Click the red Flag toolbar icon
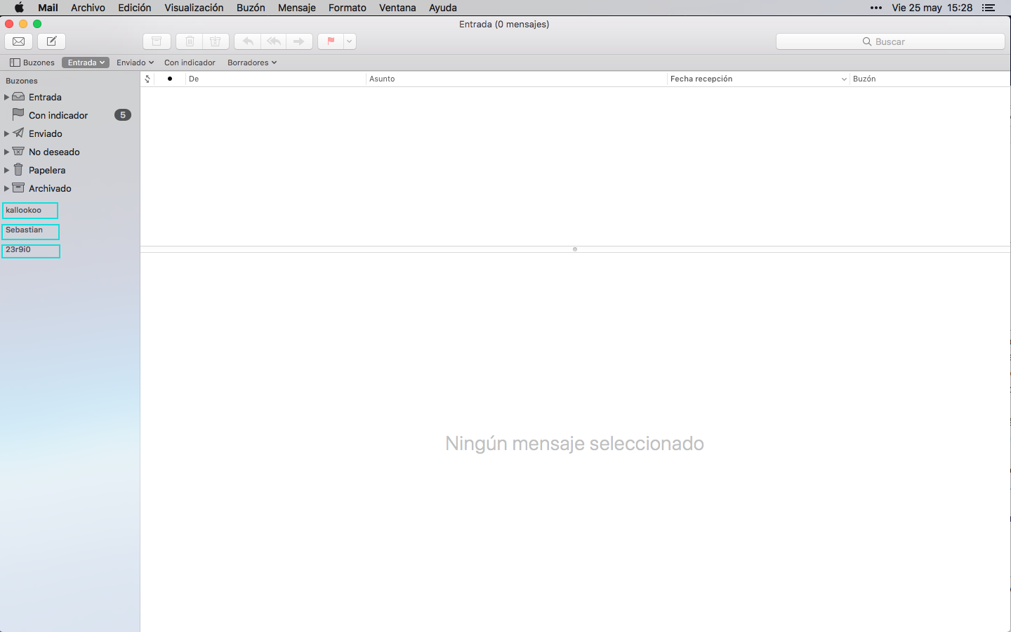The image size is (1011, 632). [331, 41]
